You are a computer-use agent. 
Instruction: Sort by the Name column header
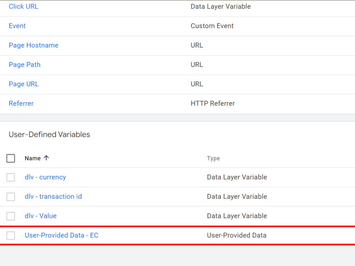(x=33, y=158)
